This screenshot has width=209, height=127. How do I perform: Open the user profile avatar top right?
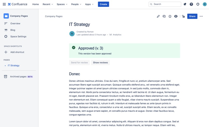pos(205,4)
